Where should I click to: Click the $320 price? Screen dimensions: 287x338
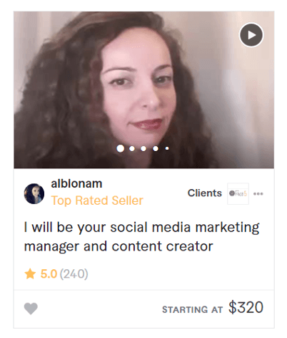246,307
